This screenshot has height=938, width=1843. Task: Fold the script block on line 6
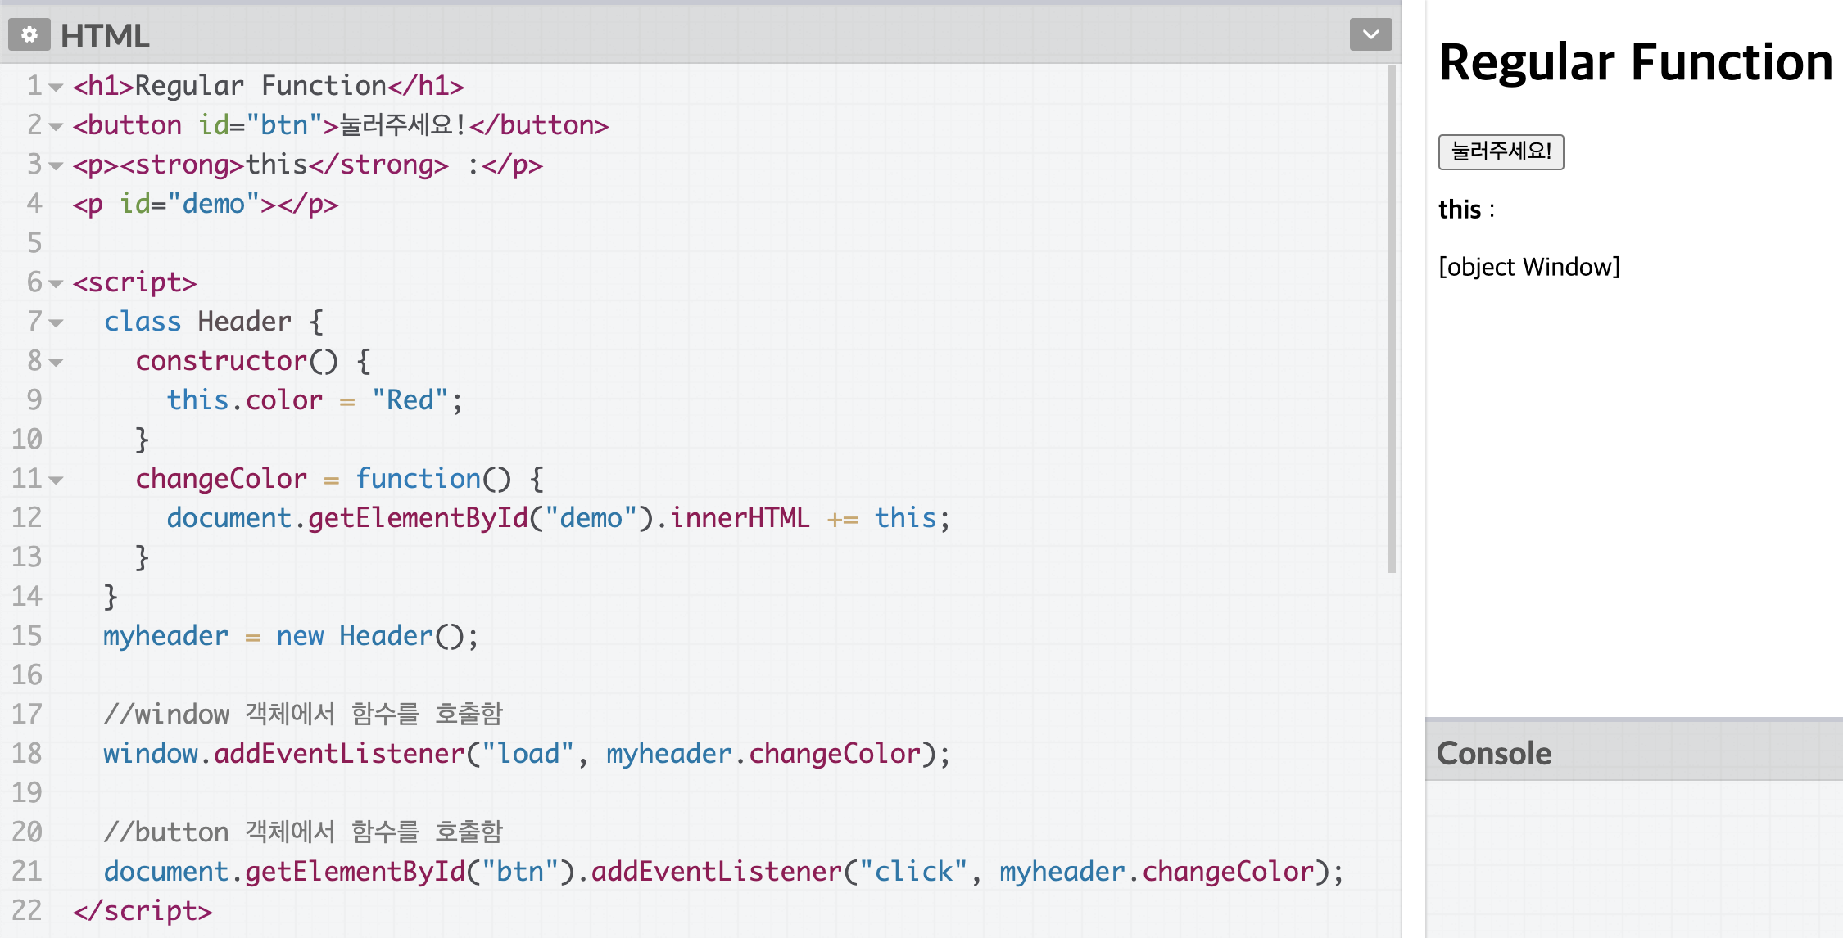(56, 283)
